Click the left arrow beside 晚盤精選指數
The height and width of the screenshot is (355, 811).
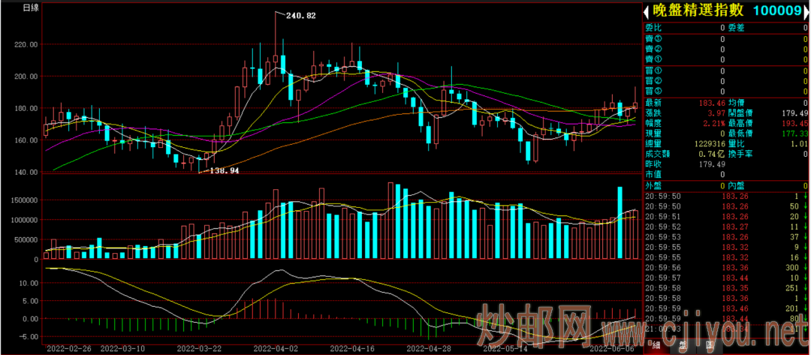[645, 11]
